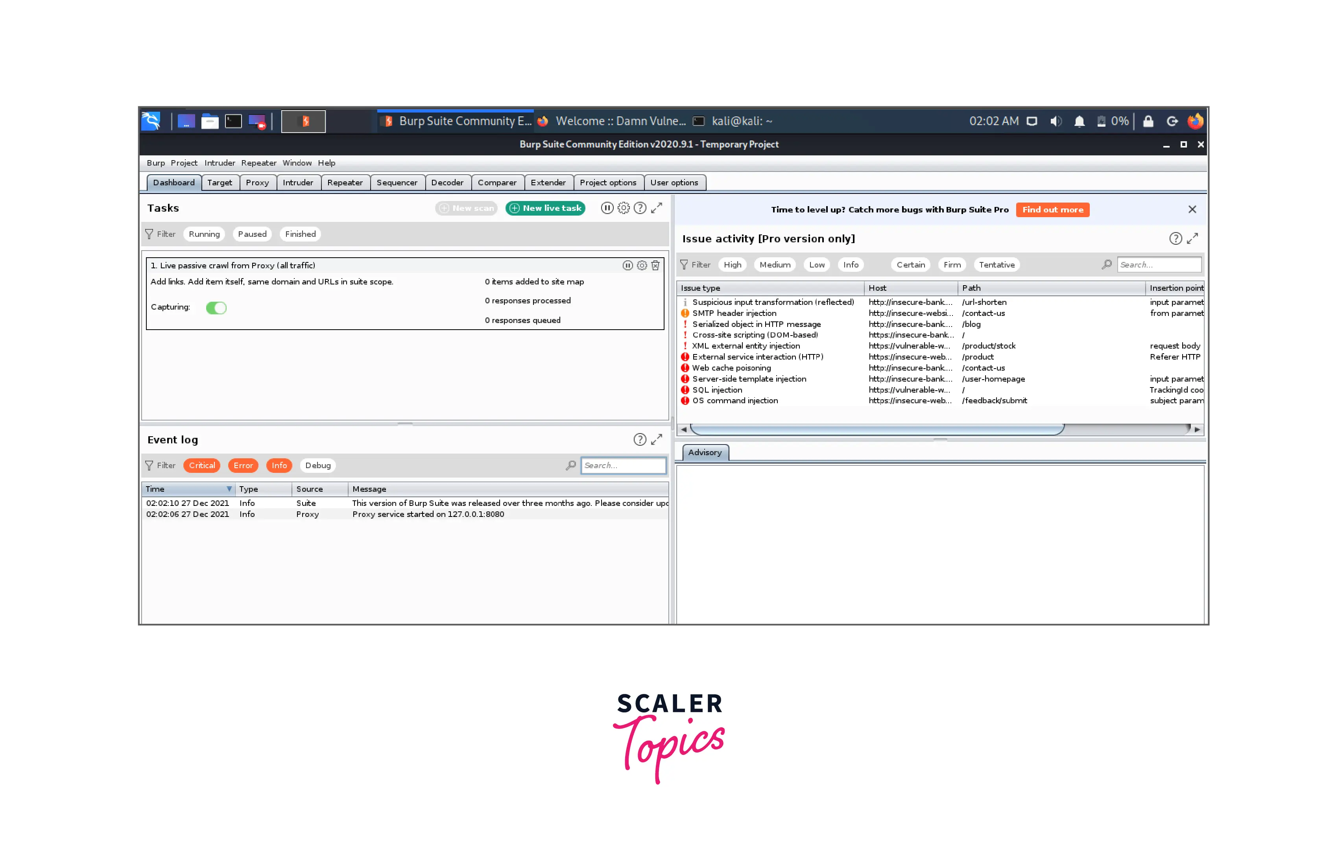This screenshot has width=1338, height=856.
Task: Open the Intruder menu in menu bar
Action: click(220, 163)
